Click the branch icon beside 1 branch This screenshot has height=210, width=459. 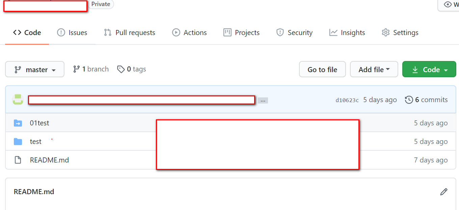pyautogui.click(x=77, y=69)
